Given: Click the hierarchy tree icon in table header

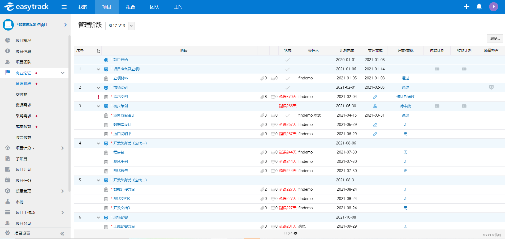Looking at the screenshot, I should tap(98, 51).
